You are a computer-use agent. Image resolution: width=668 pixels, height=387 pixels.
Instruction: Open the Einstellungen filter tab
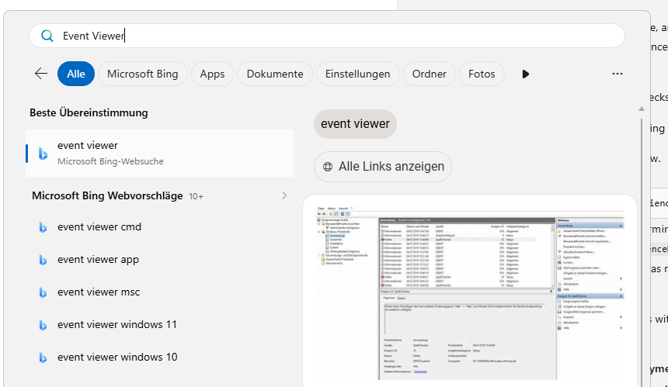click(358, 74)
